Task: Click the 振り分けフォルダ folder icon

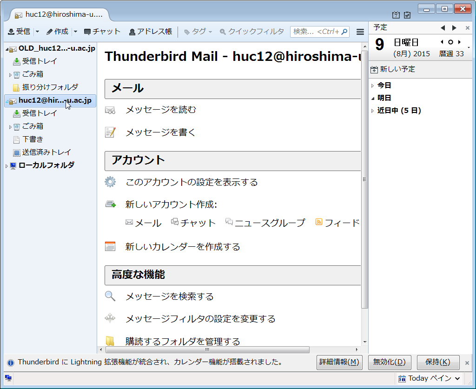Action: coord(16,88)
